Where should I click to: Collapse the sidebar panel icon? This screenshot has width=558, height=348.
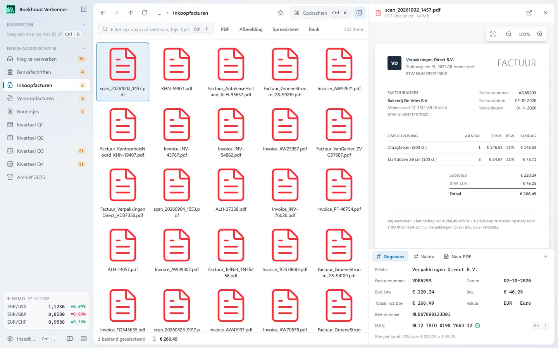point(84,9)
